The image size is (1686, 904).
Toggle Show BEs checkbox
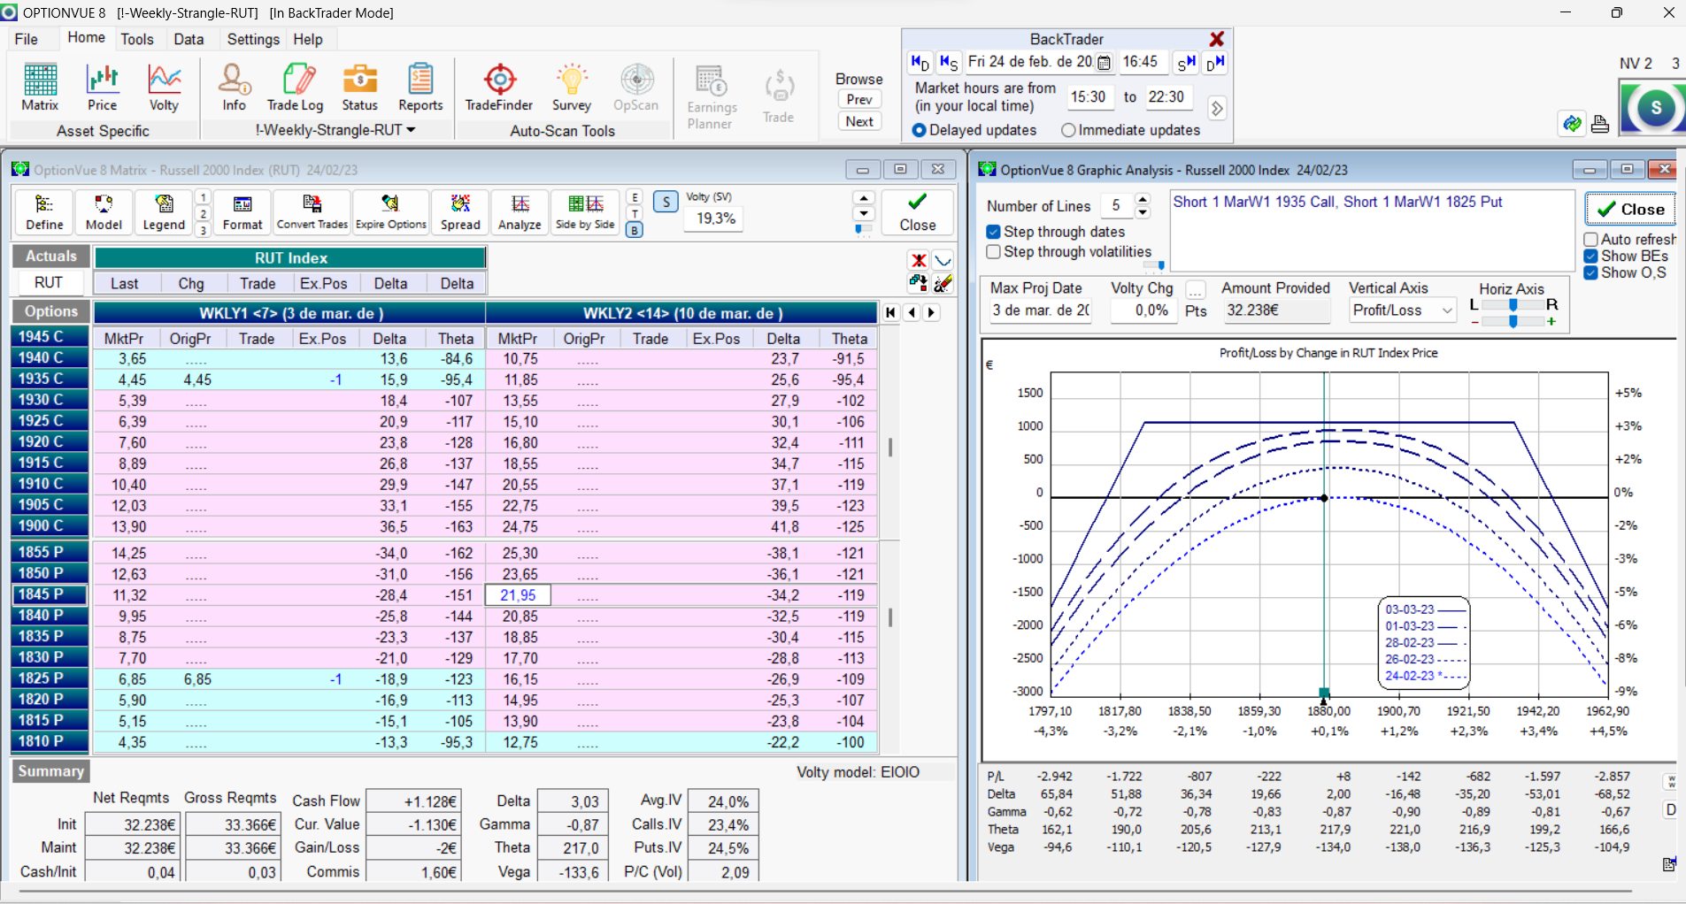point(1590,256)
